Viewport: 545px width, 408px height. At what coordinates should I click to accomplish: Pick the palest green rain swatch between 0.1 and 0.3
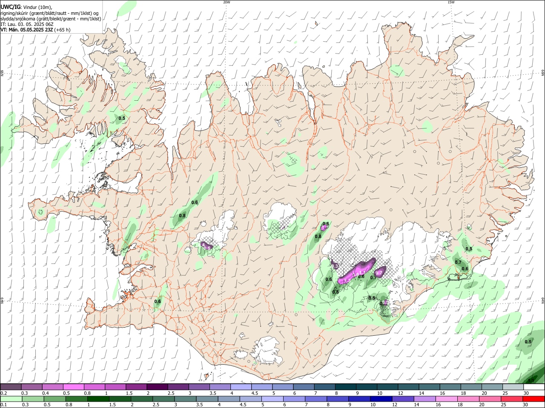tap(11, 399)
